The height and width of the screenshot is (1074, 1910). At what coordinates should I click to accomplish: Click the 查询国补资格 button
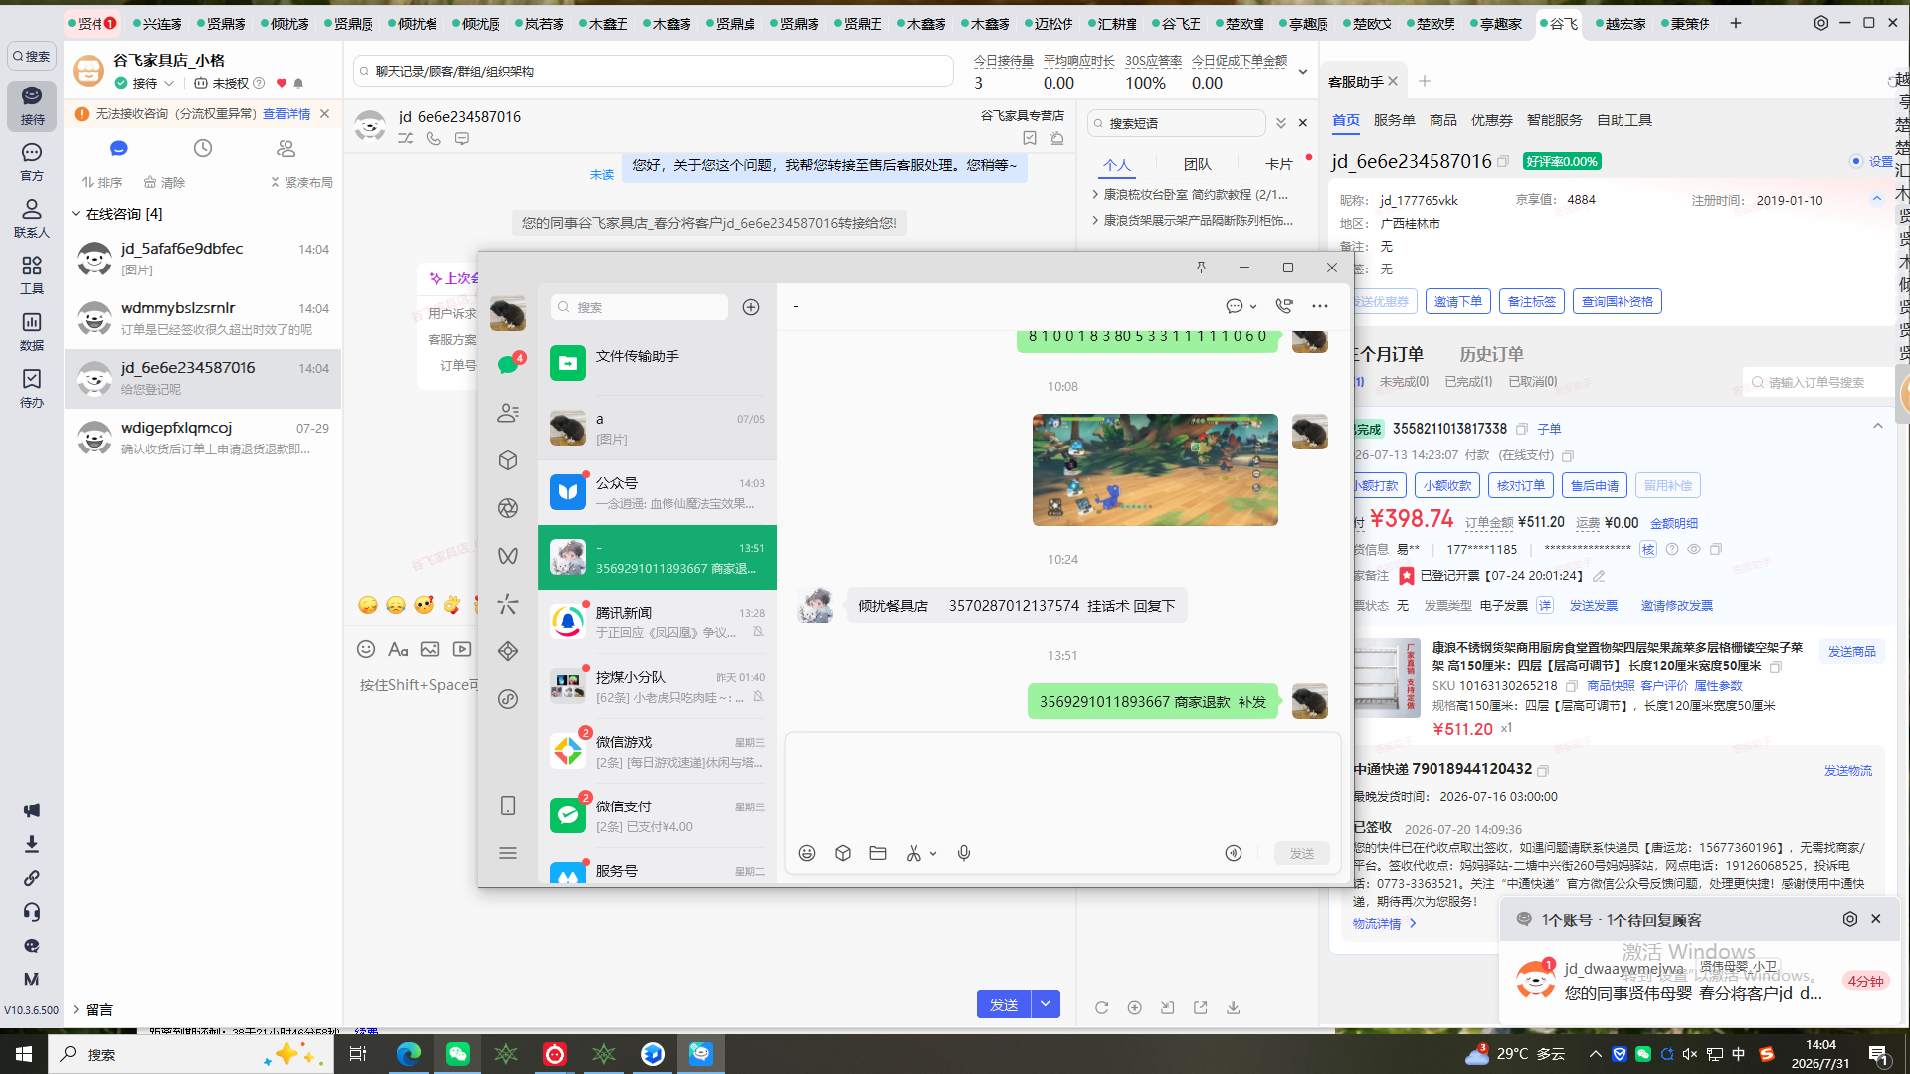click(1617, 301)
